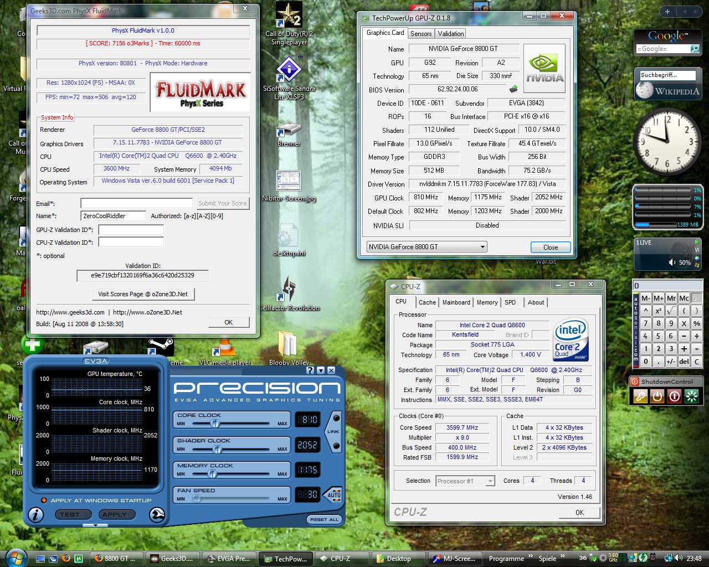The image size is (709, 567).
Task: Click Visit Scores Page @ oZone3D.Net button
Action: pos(143,294)
